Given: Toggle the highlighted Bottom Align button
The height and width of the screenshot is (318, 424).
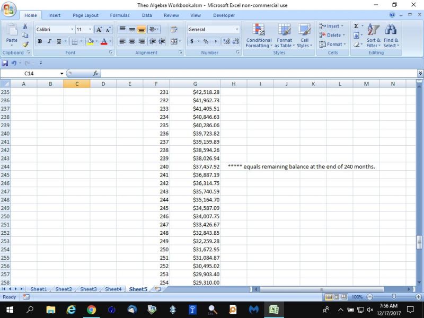Looking at the screenshot, I should tap(142, 29).
